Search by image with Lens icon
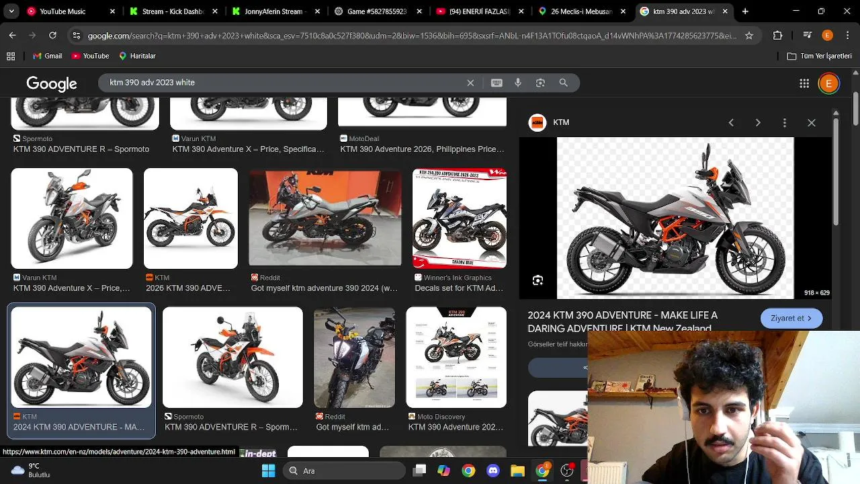860x484 pixels. (540, 83)
